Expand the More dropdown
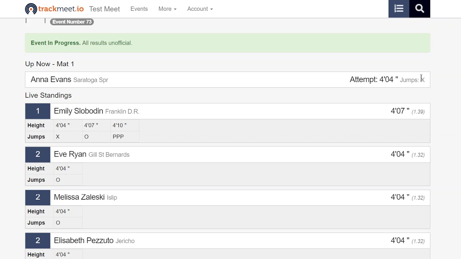461x259 pixels. [x=167, y=9]
